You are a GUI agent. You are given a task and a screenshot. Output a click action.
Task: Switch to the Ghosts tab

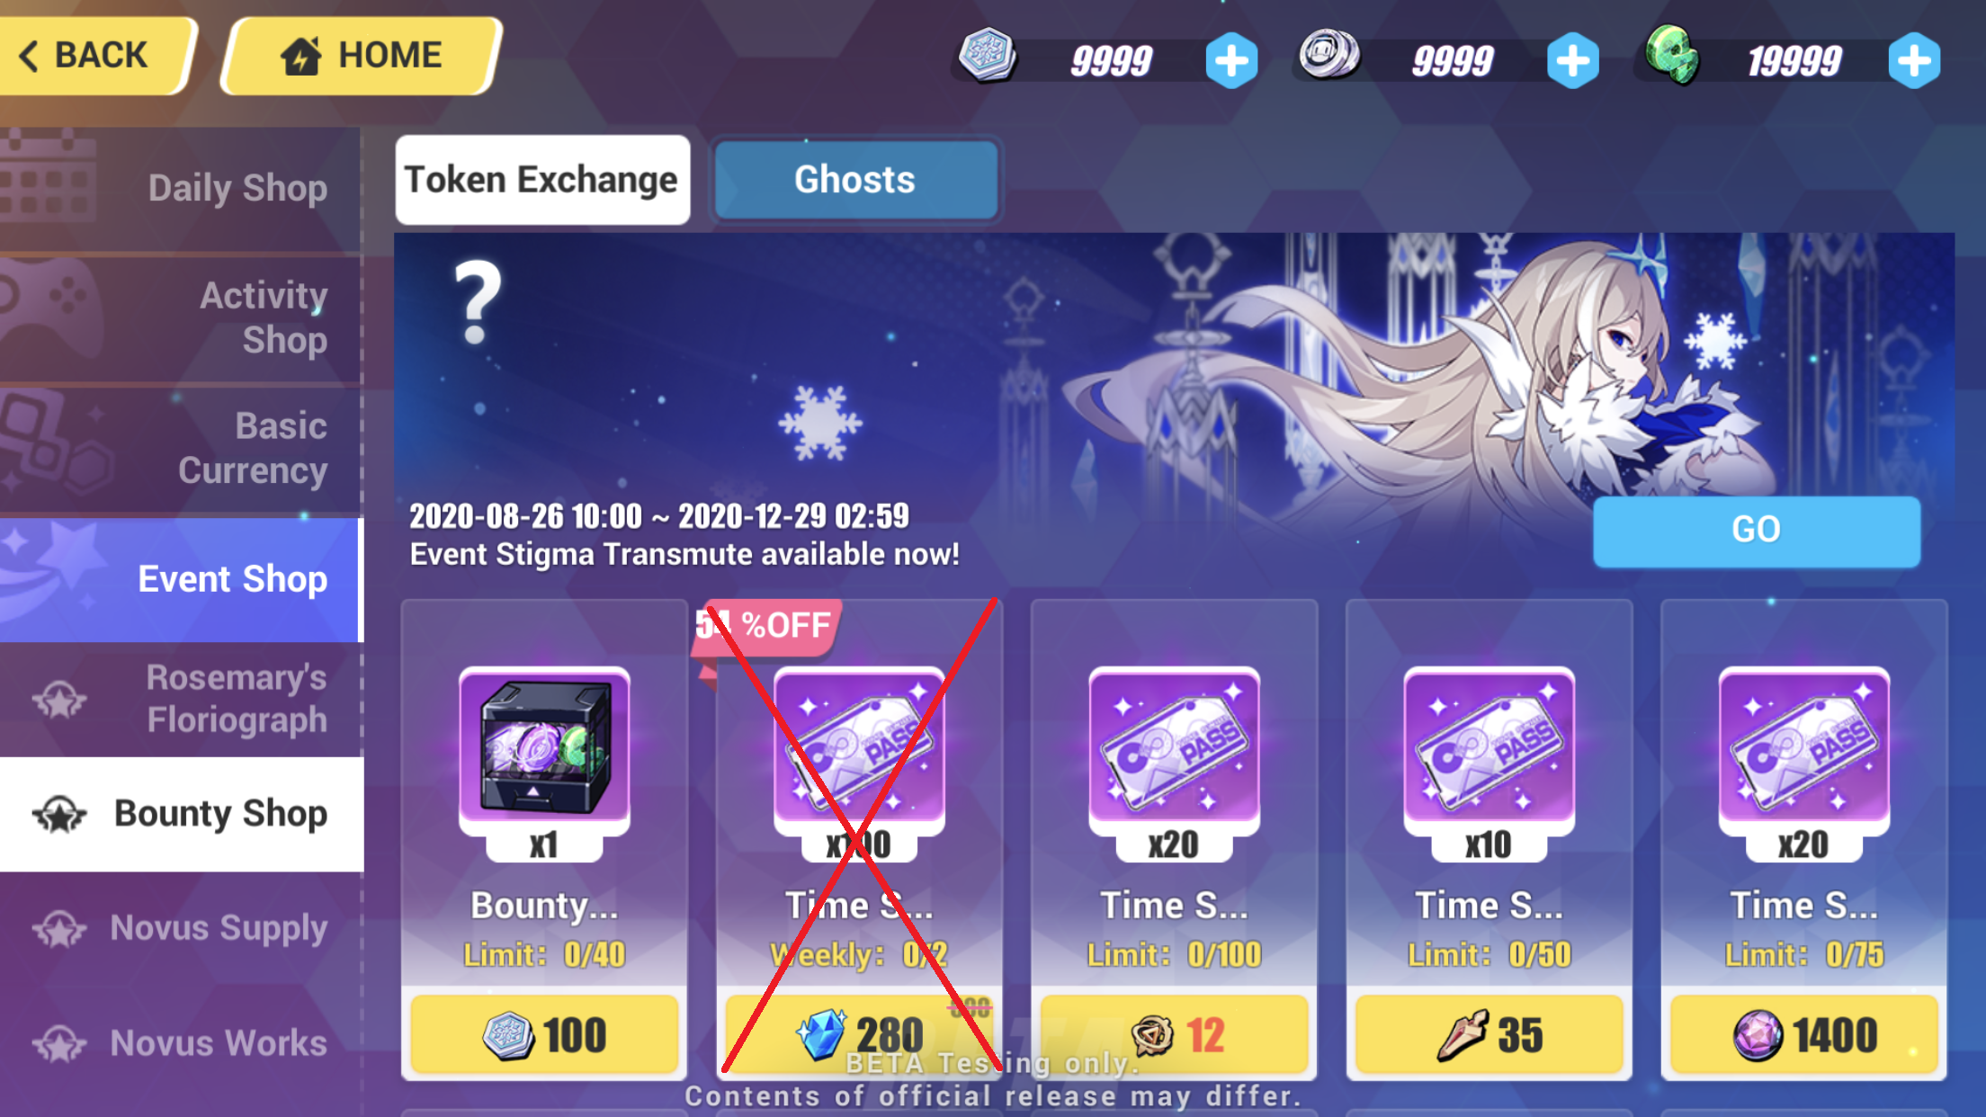point(855,179)
